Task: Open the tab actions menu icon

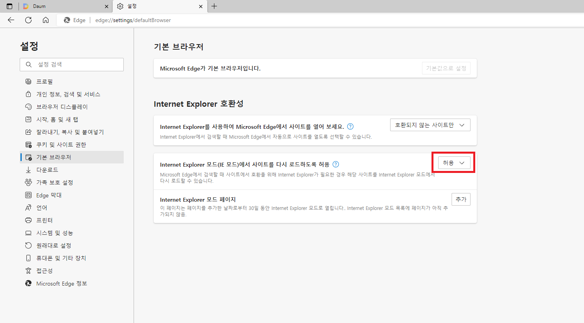Action: 9,6
